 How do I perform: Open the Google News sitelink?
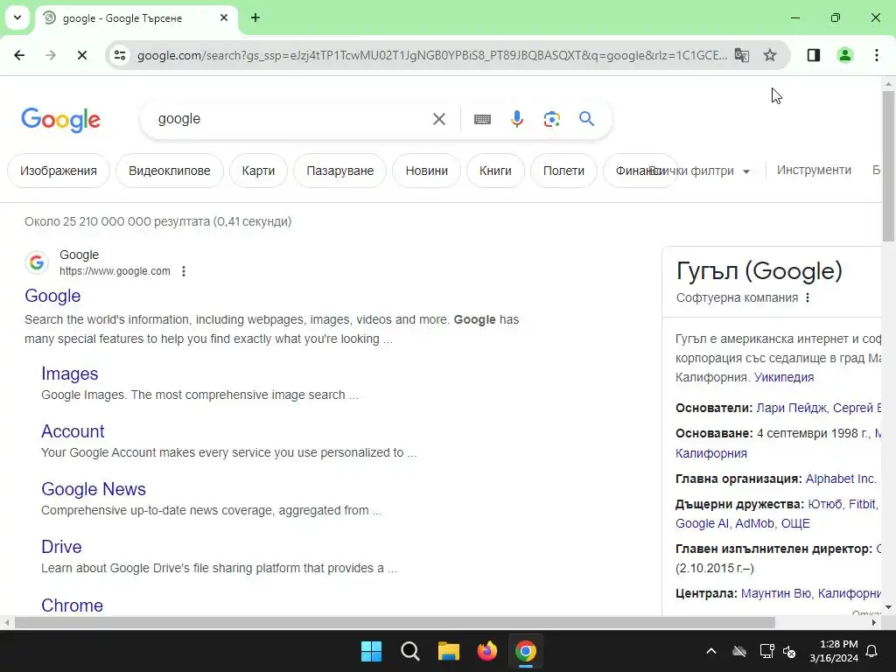(94, 489)
